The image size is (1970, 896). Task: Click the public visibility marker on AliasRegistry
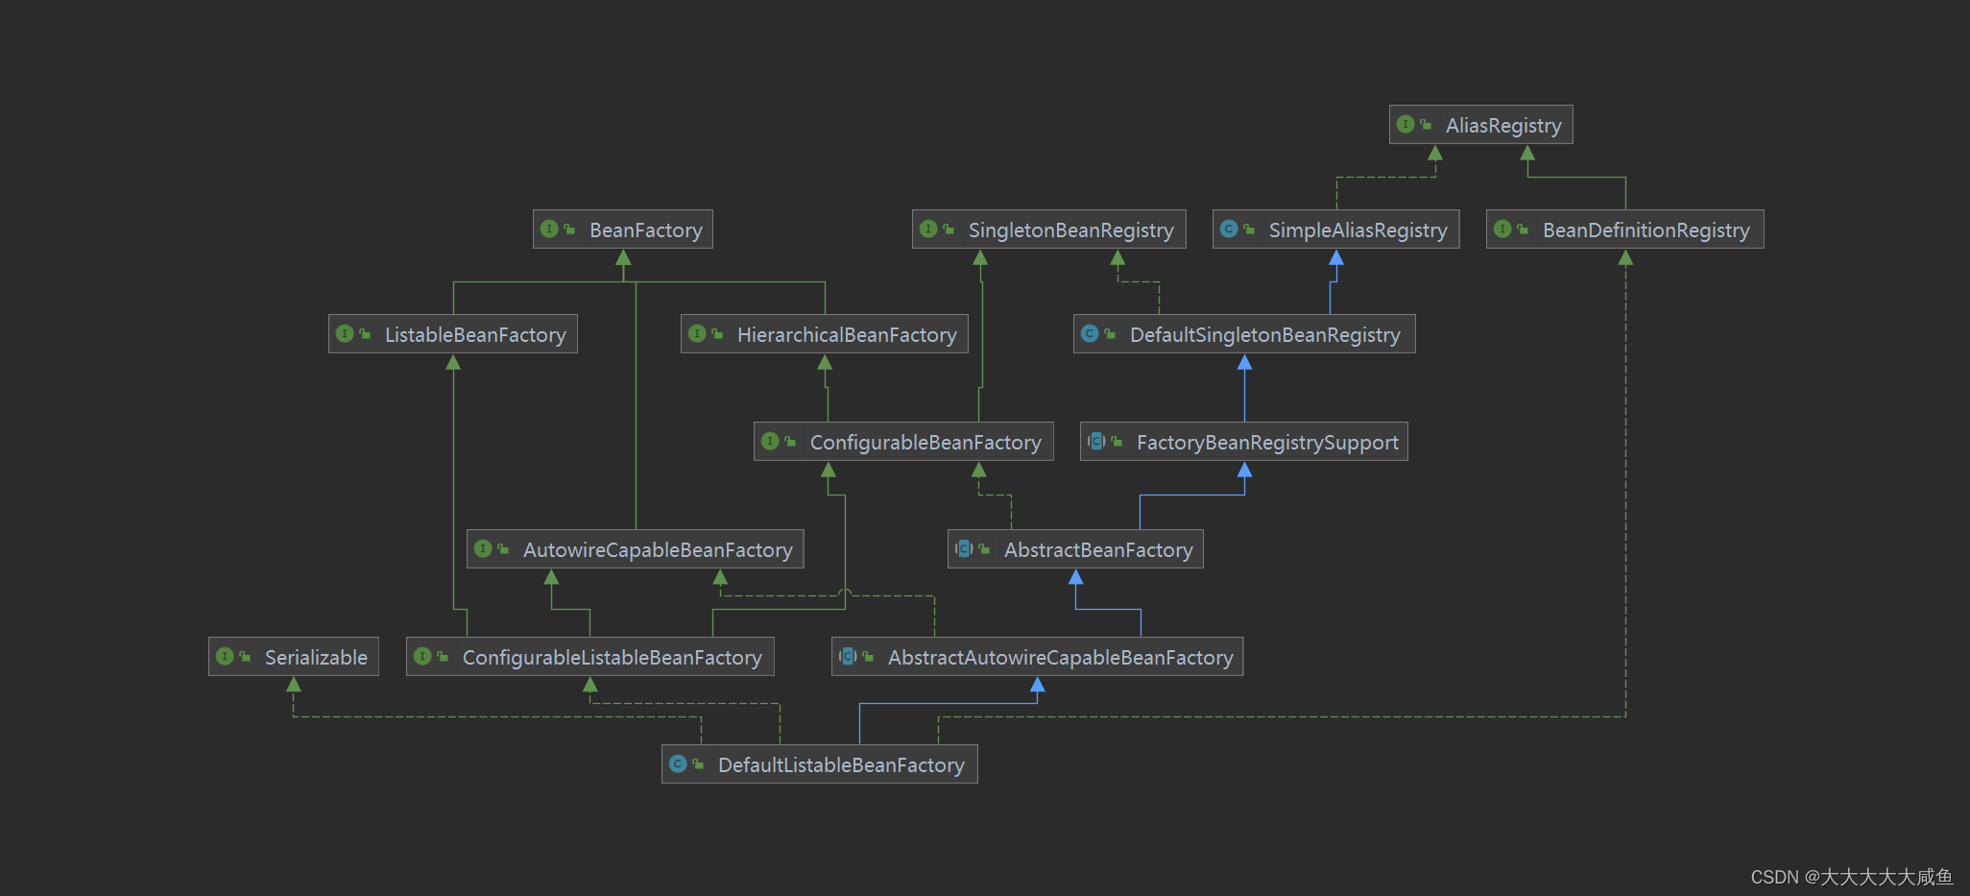tap(1426, 124)
